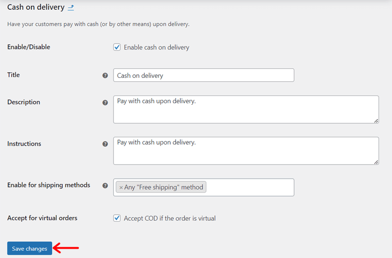Screen dimensions: 392x258
Task: Click the "Enable/Disable" row label
Action: pos(29,47)
